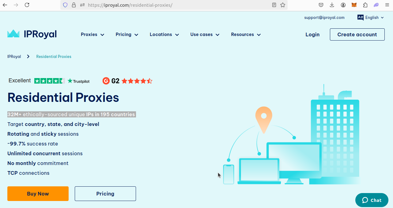The height and width of the screenshot is (208, 393).
Task: Open the Firefox hamburger application menu
Action: click(x=387, y=5)
